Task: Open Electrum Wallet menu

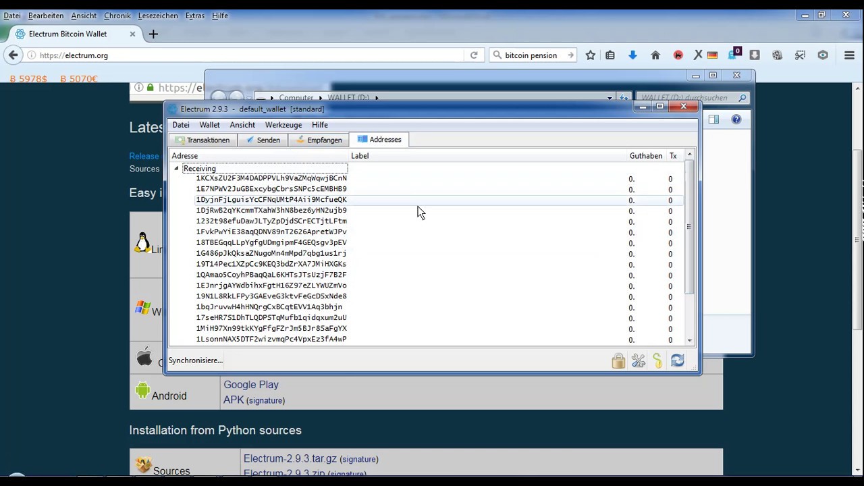Action: click(x=209, y=125)
